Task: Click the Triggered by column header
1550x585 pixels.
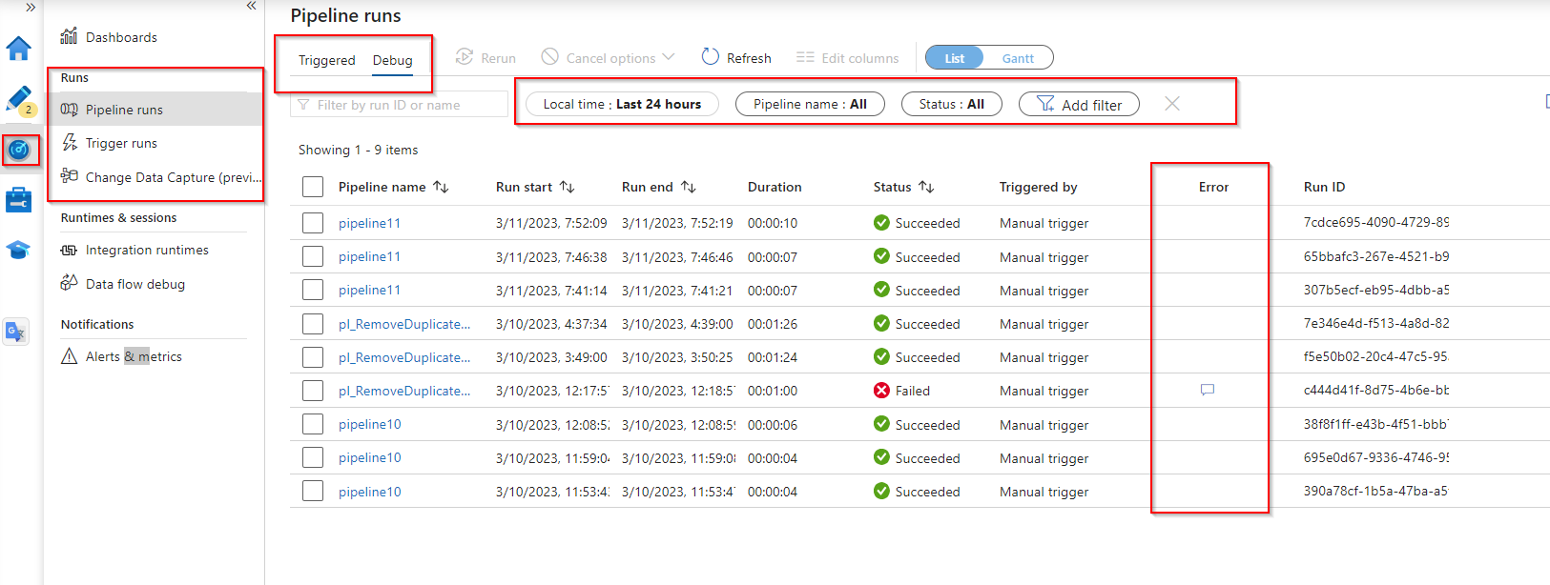Action: coord(1038,187)
